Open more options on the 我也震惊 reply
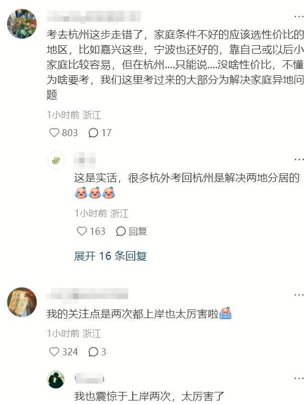304x404 pixels. point(298,378)
